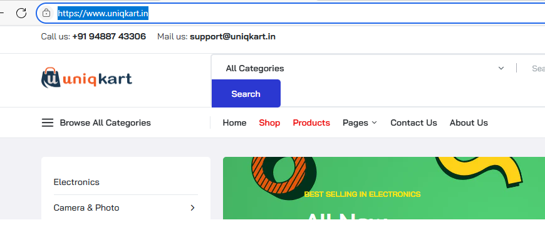This screenshot has width=545, height=245.
Task: Open the hamburger menu beside Browse All Categories
Action: [48, 122]
